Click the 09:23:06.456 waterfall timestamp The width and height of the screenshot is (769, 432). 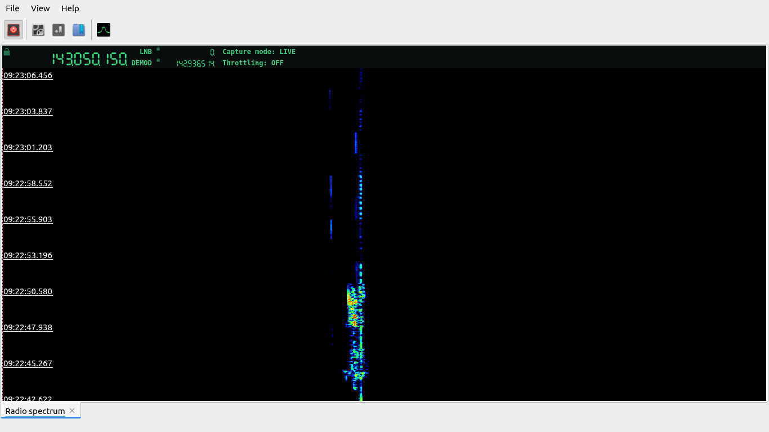tap(28, 75)
